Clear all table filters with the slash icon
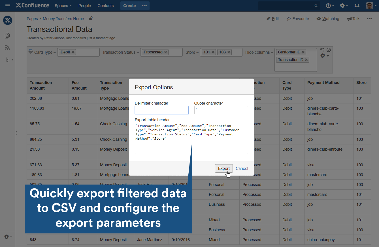This screenshot has height=247, width=379. pyautogui.click(x=329, y=50)
